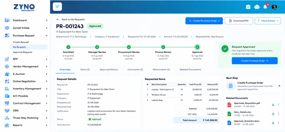Click the RFP sidebar icon
The width and height of the screenshot is (285, 132).
click(x=7, y=59)
